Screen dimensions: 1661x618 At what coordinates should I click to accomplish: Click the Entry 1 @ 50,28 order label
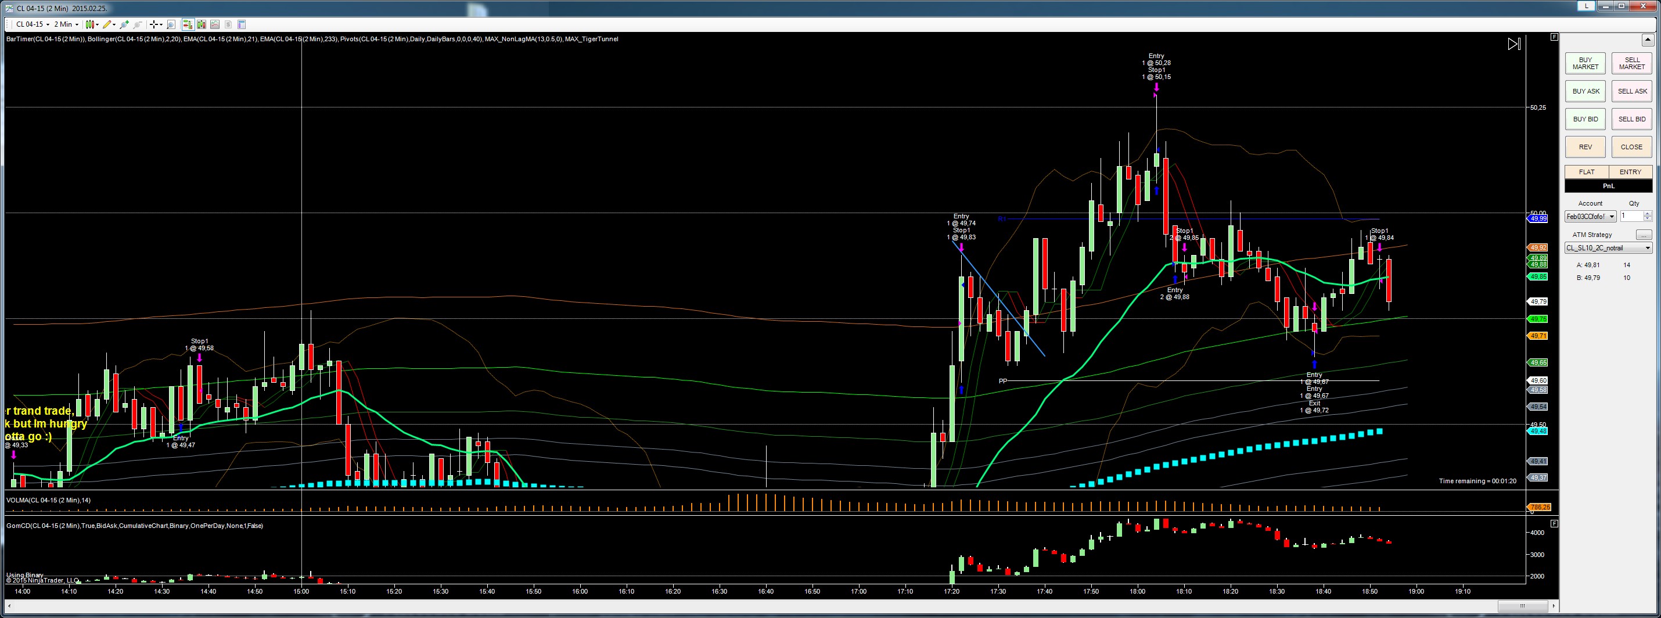[x=1156, y=59]
